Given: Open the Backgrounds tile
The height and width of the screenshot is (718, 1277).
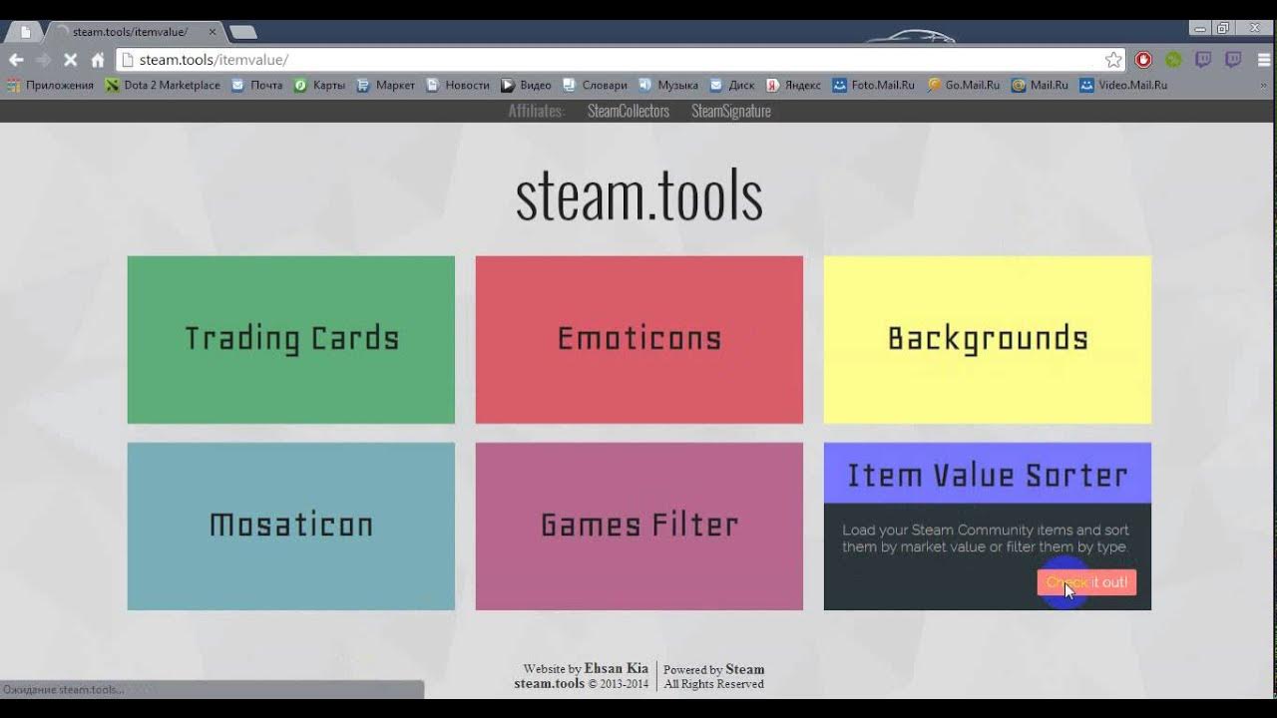Looking at the screenshot, I should tap(988, 339).
